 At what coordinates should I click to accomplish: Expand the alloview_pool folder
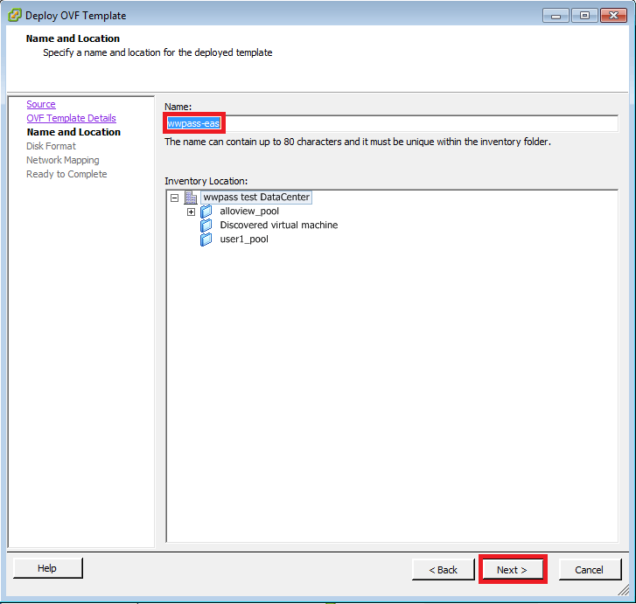(191, 212)
